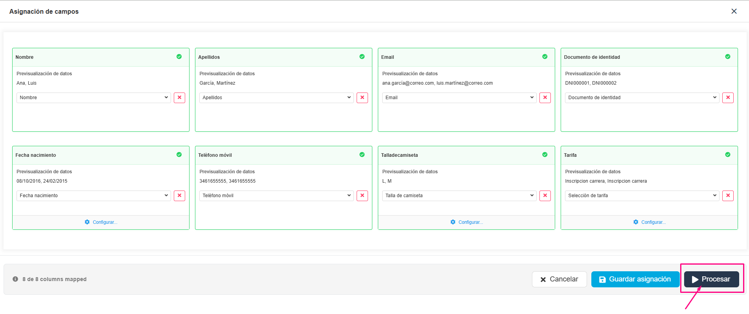Open the Teléfono móvil field dropdown
The image size is (749, 314).
tap(276, 196)
